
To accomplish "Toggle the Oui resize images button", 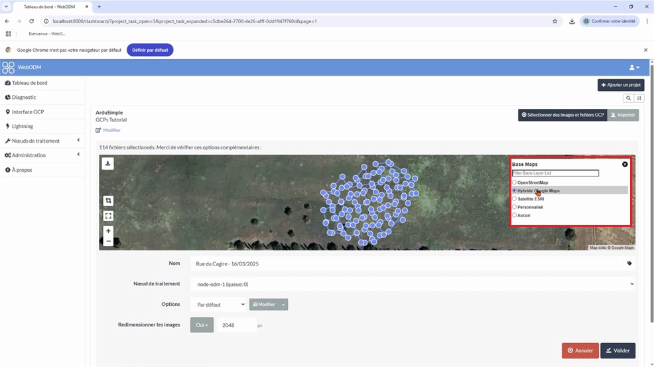I will 202,325.
